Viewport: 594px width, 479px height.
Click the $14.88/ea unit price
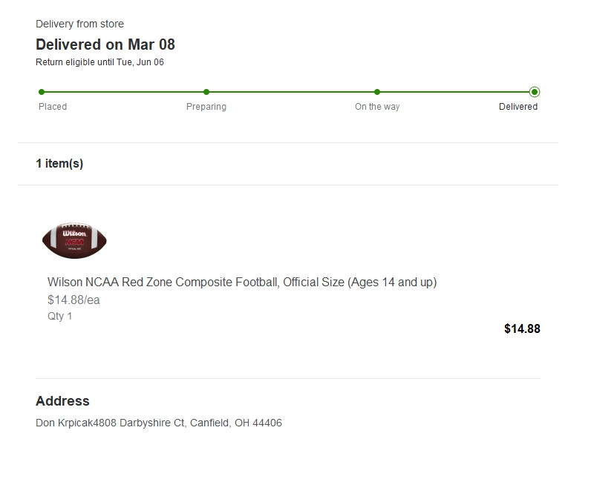coord(74,300)
